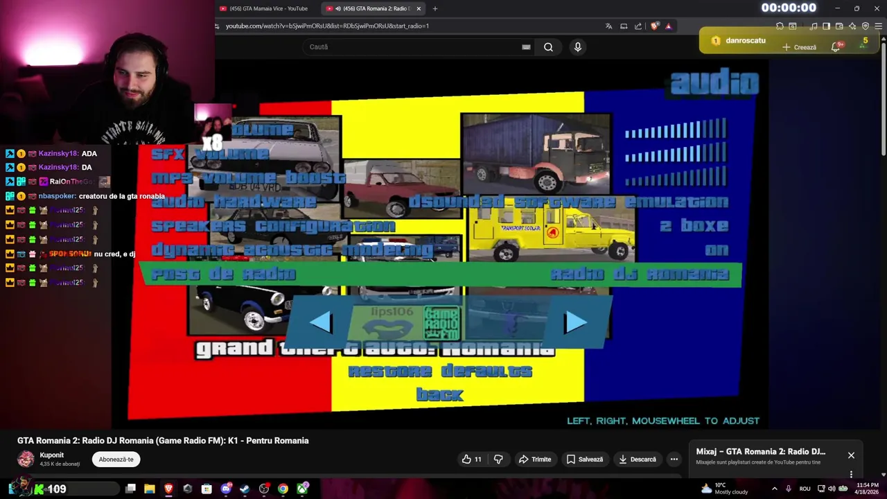Click the Brave Rewards triangle icon
887x499 pixels.
pos(669,26)
